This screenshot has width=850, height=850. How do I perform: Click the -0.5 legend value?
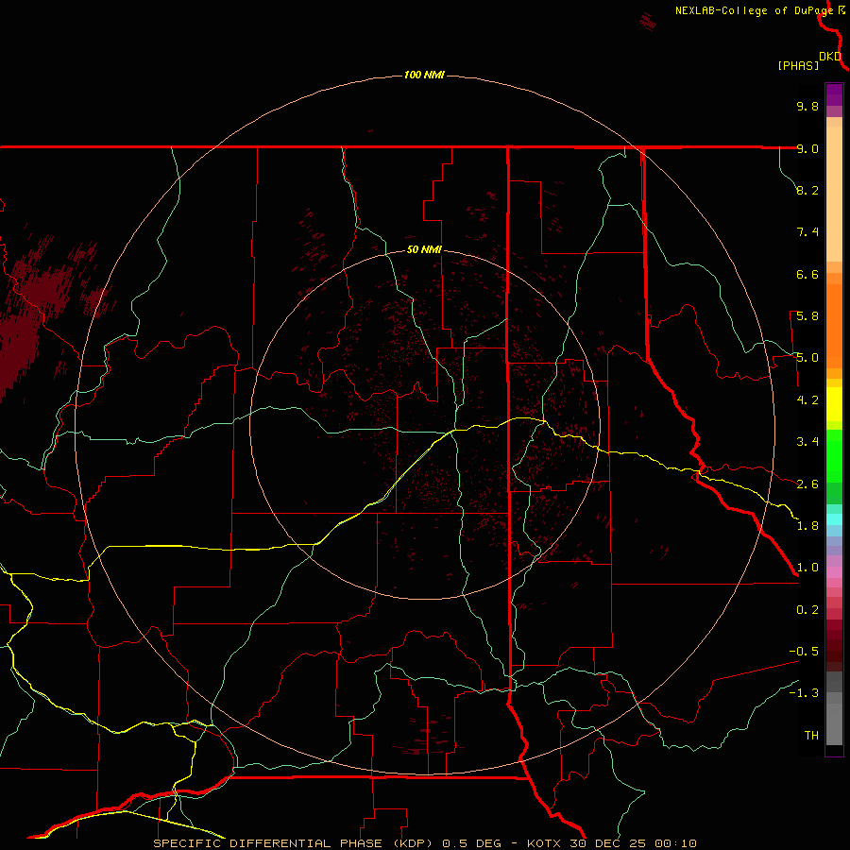coord(804,652)
